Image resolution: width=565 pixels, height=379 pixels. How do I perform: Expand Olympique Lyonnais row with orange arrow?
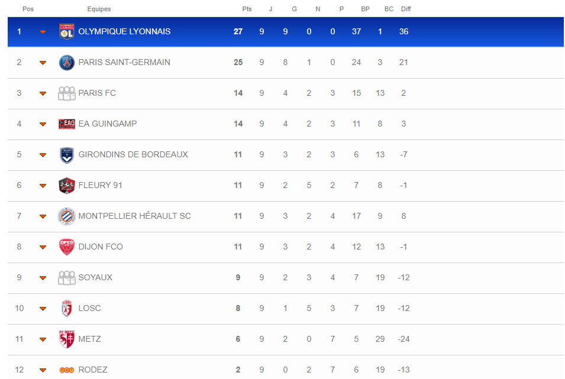pos(43,32)
